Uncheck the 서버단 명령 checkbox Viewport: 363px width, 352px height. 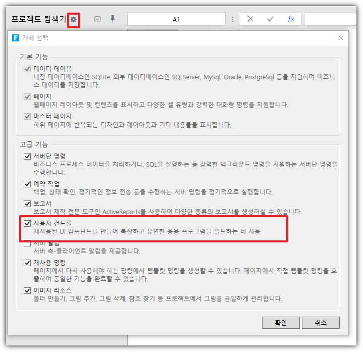click(x=27, y=157)
